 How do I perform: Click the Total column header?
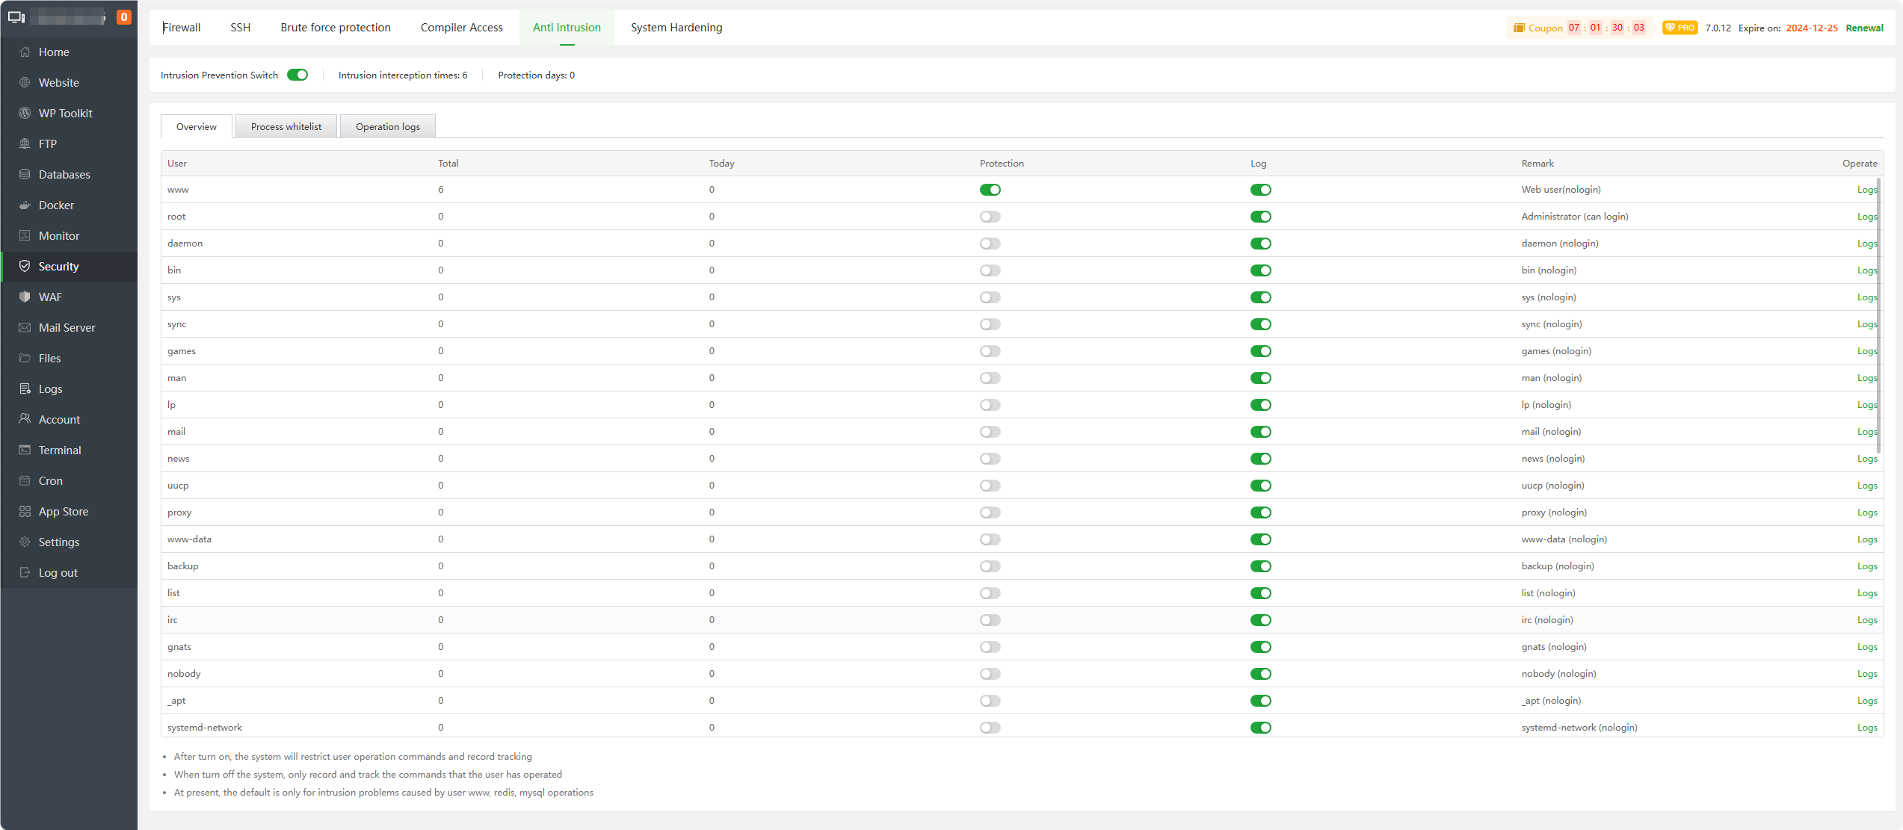[x=448, y=163]
